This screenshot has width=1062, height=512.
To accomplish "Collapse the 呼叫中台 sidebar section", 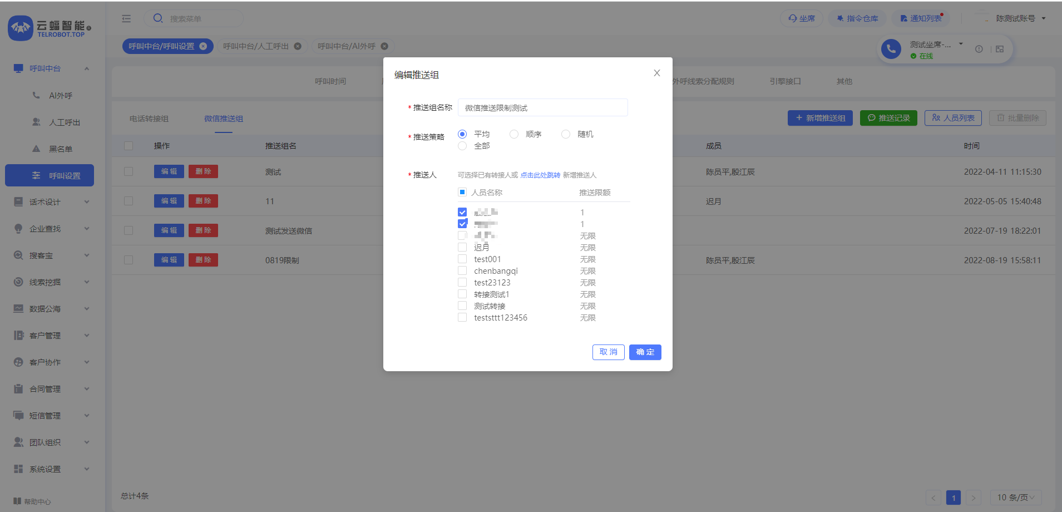I will point(87,68).
